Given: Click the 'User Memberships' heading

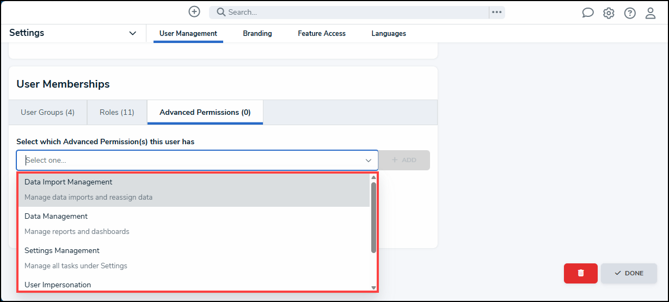Looking at the screenshot, I should tap(63, 84).
